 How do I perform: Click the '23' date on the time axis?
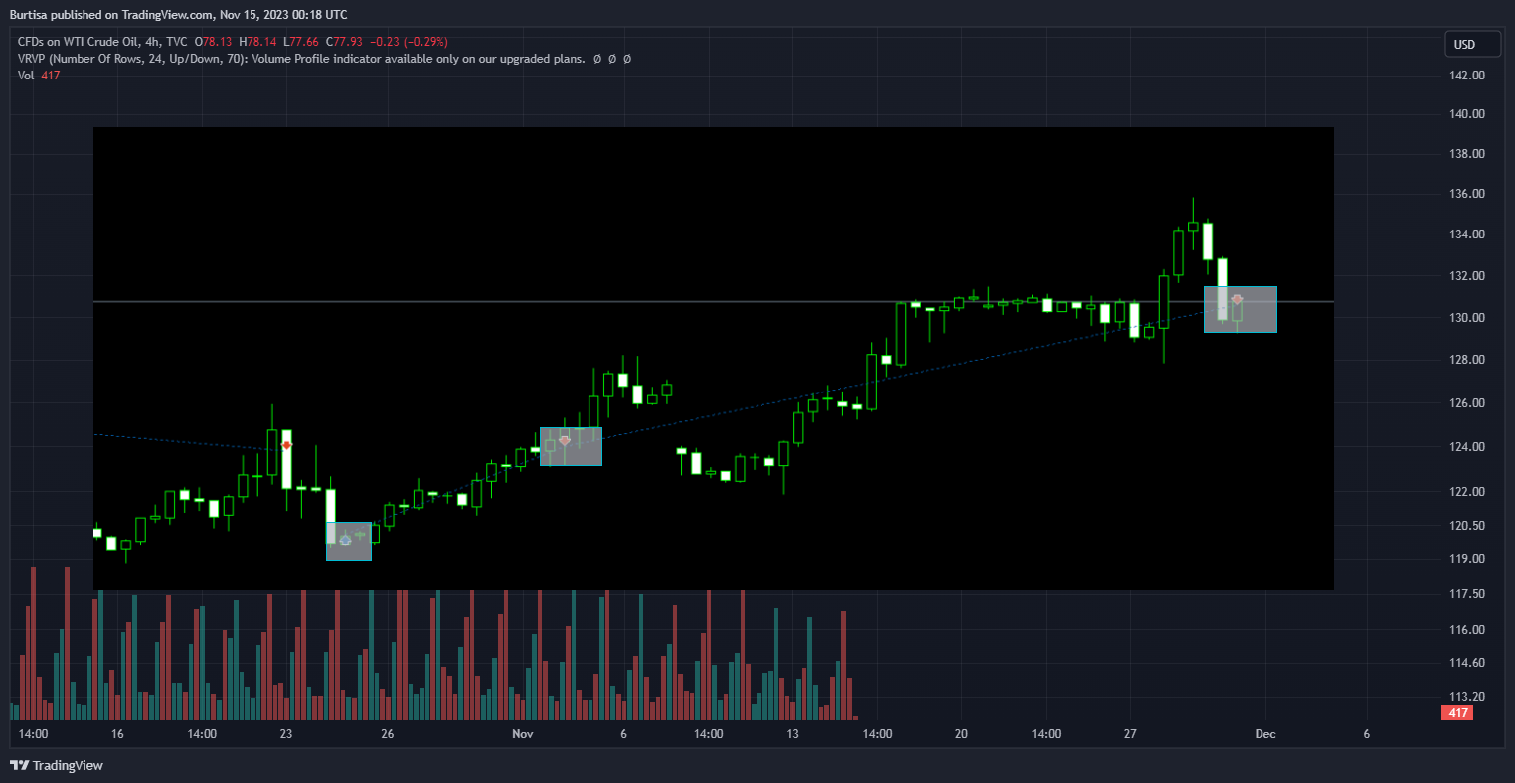tap(286, 734)
